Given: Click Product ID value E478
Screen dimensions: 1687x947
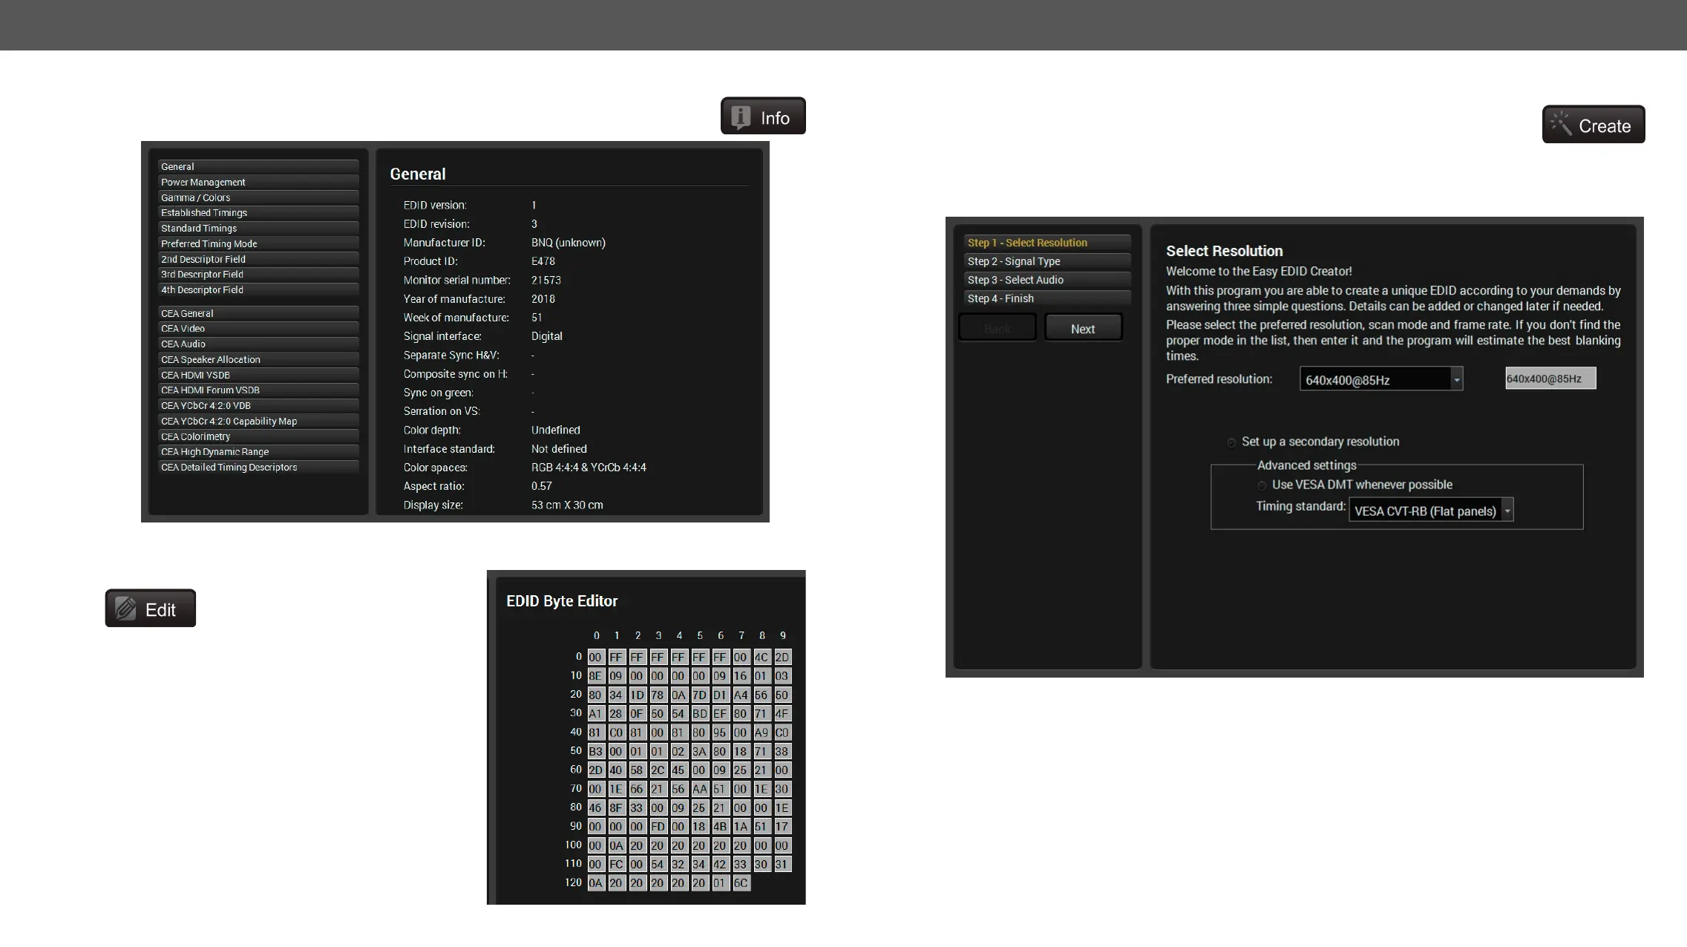Looking at the screenshot, I should (x=543, y=261).
